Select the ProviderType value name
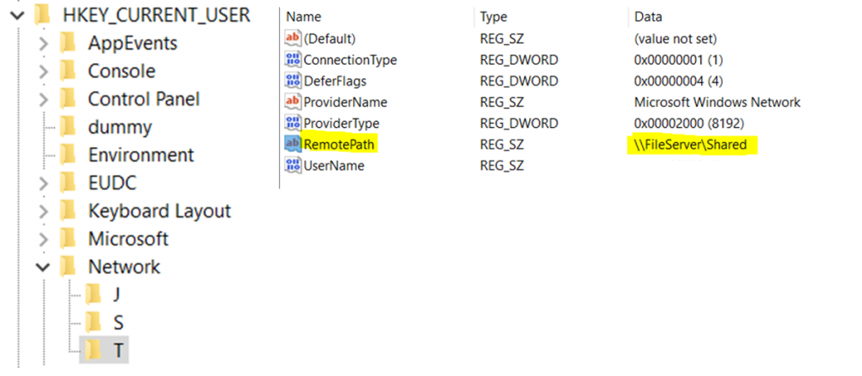Screen dimensions: 862x376 pos(341,124)
